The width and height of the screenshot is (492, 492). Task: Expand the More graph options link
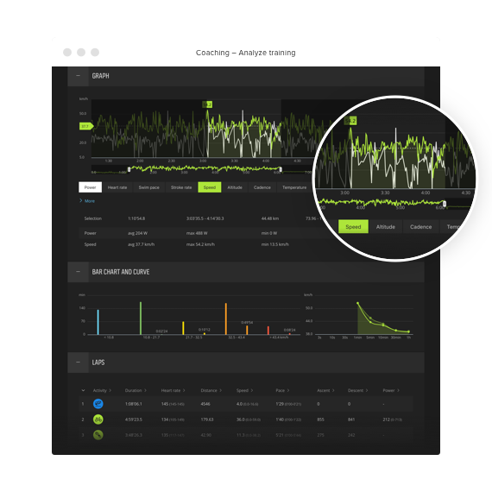point(87,201)
